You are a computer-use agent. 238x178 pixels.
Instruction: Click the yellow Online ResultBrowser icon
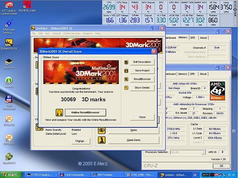(59, 112)
